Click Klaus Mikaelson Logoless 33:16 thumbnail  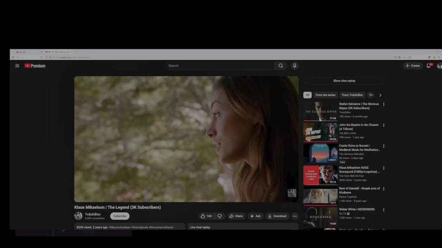pyautogui.click(x=320, y=175)
